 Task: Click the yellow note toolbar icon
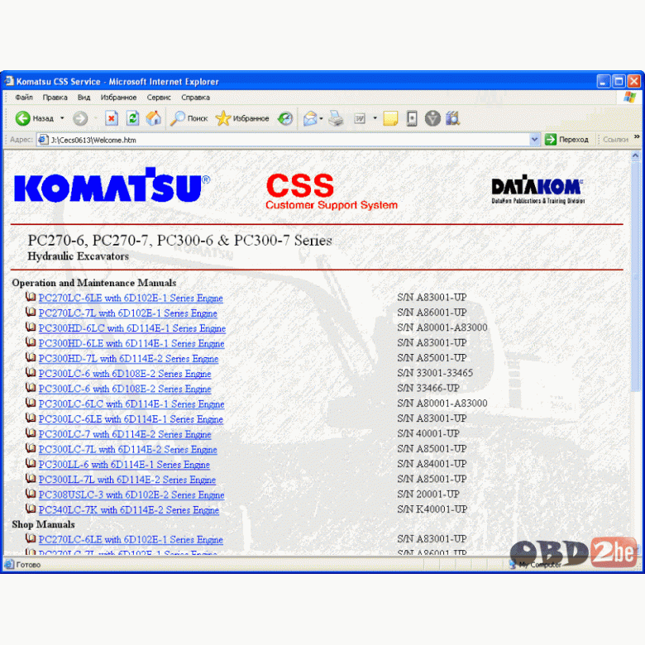[x=390, y=118]
